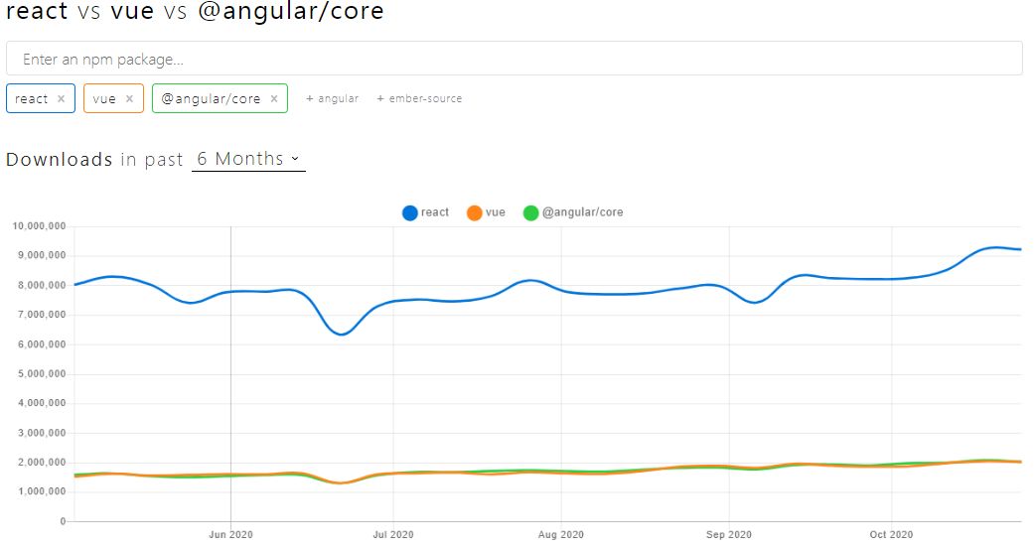Click the dropdown chevron beside 6 Months

[295, 158]
